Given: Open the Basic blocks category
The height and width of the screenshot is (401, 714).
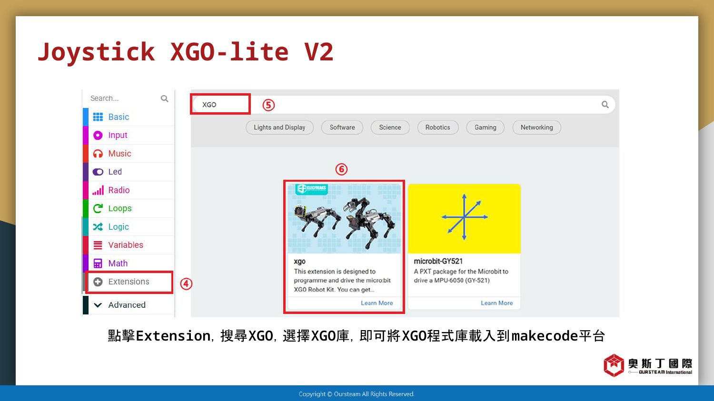Looking at the screenshot, I should tap(129, 117).
